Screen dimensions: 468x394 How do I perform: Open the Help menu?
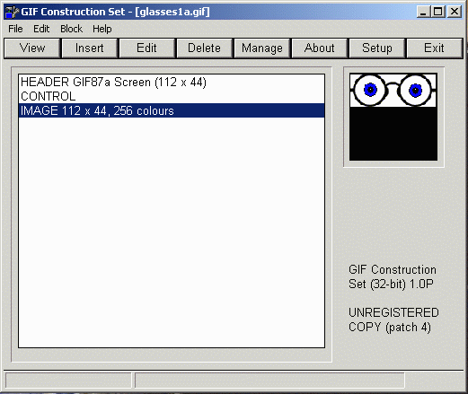[102, 29]
